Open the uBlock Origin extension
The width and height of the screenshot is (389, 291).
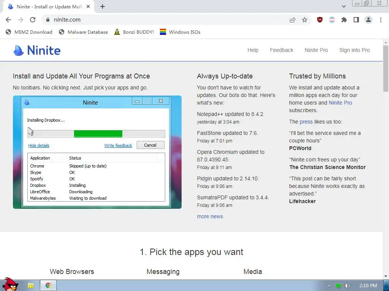tap(320, 20)
